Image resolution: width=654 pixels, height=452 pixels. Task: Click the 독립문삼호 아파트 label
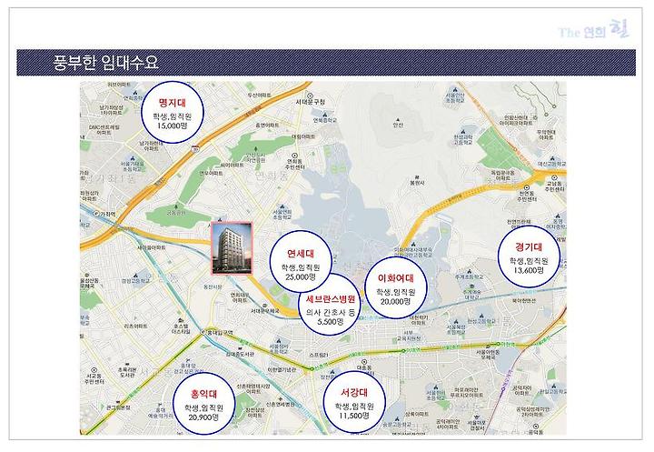[502, 175]
